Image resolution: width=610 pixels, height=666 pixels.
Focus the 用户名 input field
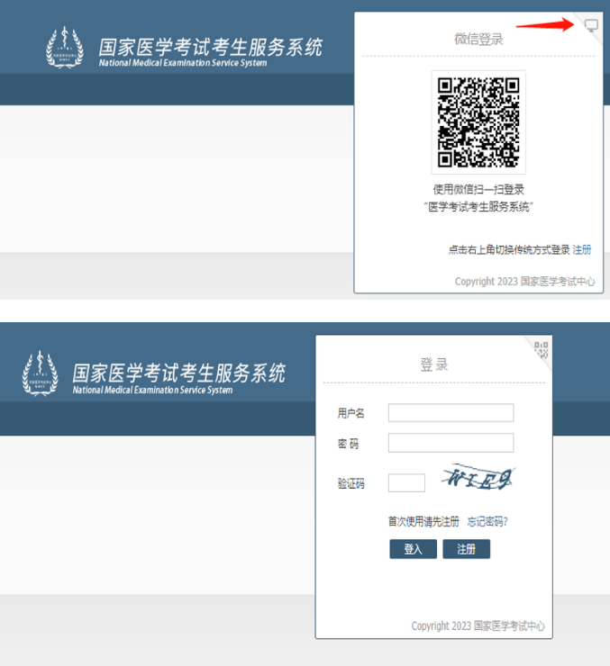[451, 413]
